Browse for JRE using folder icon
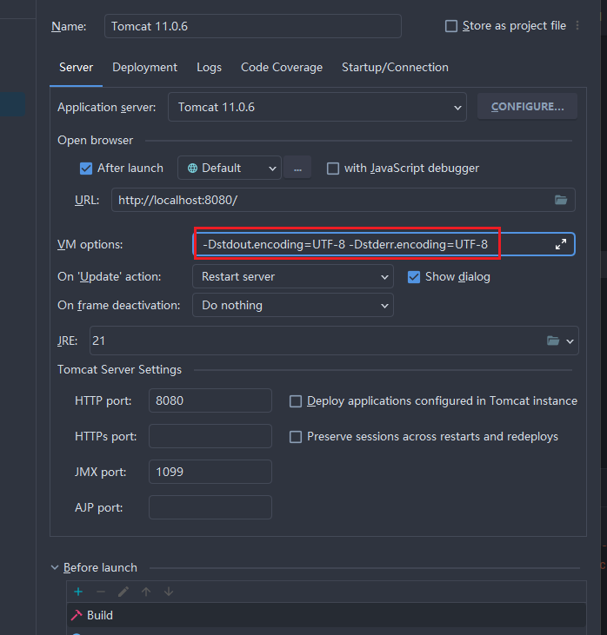Screen dimensions: 607x635 tap(553, 341)
